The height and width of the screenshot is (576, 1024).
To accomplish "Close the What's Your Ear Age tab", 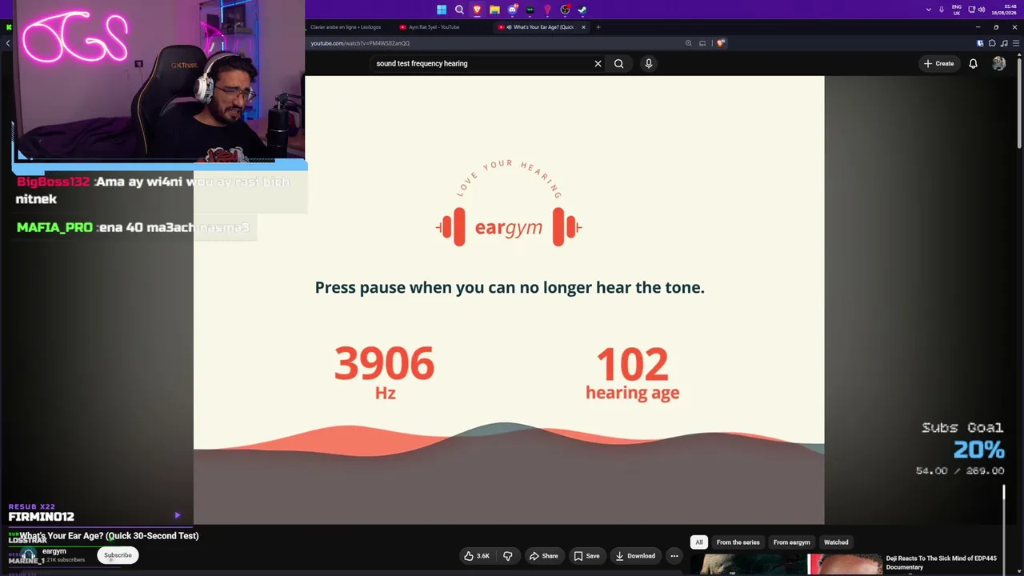I will click(x=583, y=27).
